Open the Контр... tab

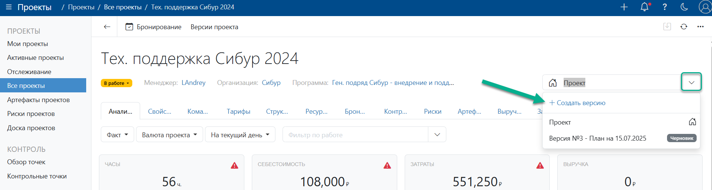coord(395,111)
